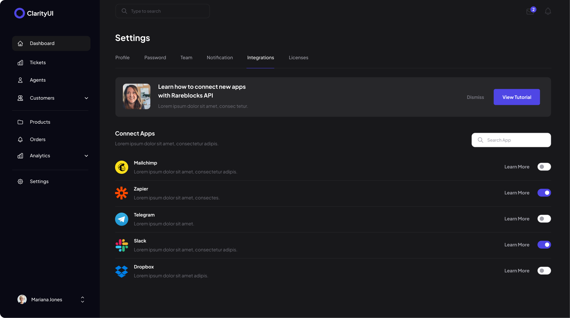Image resolution: width=570 pixels, height=318 pixels.
Task: Click the Settings gear icon in sidebar
Action: click(20, 182)
